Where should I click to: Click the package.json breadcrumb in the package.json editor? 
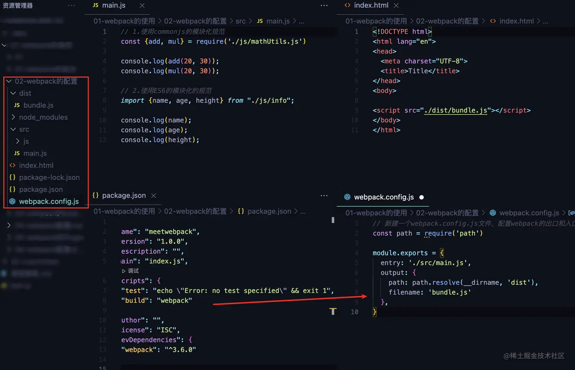pyautogui.click(x=264, y=211)
